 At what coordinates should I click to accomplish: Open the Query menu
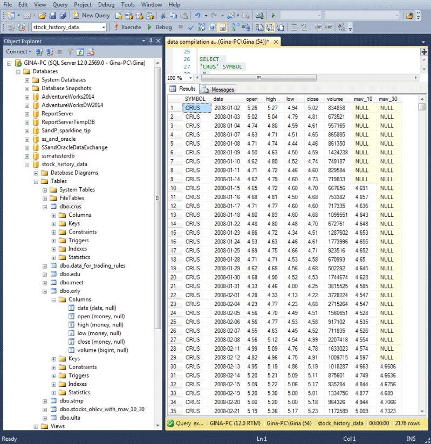[60, 4]
